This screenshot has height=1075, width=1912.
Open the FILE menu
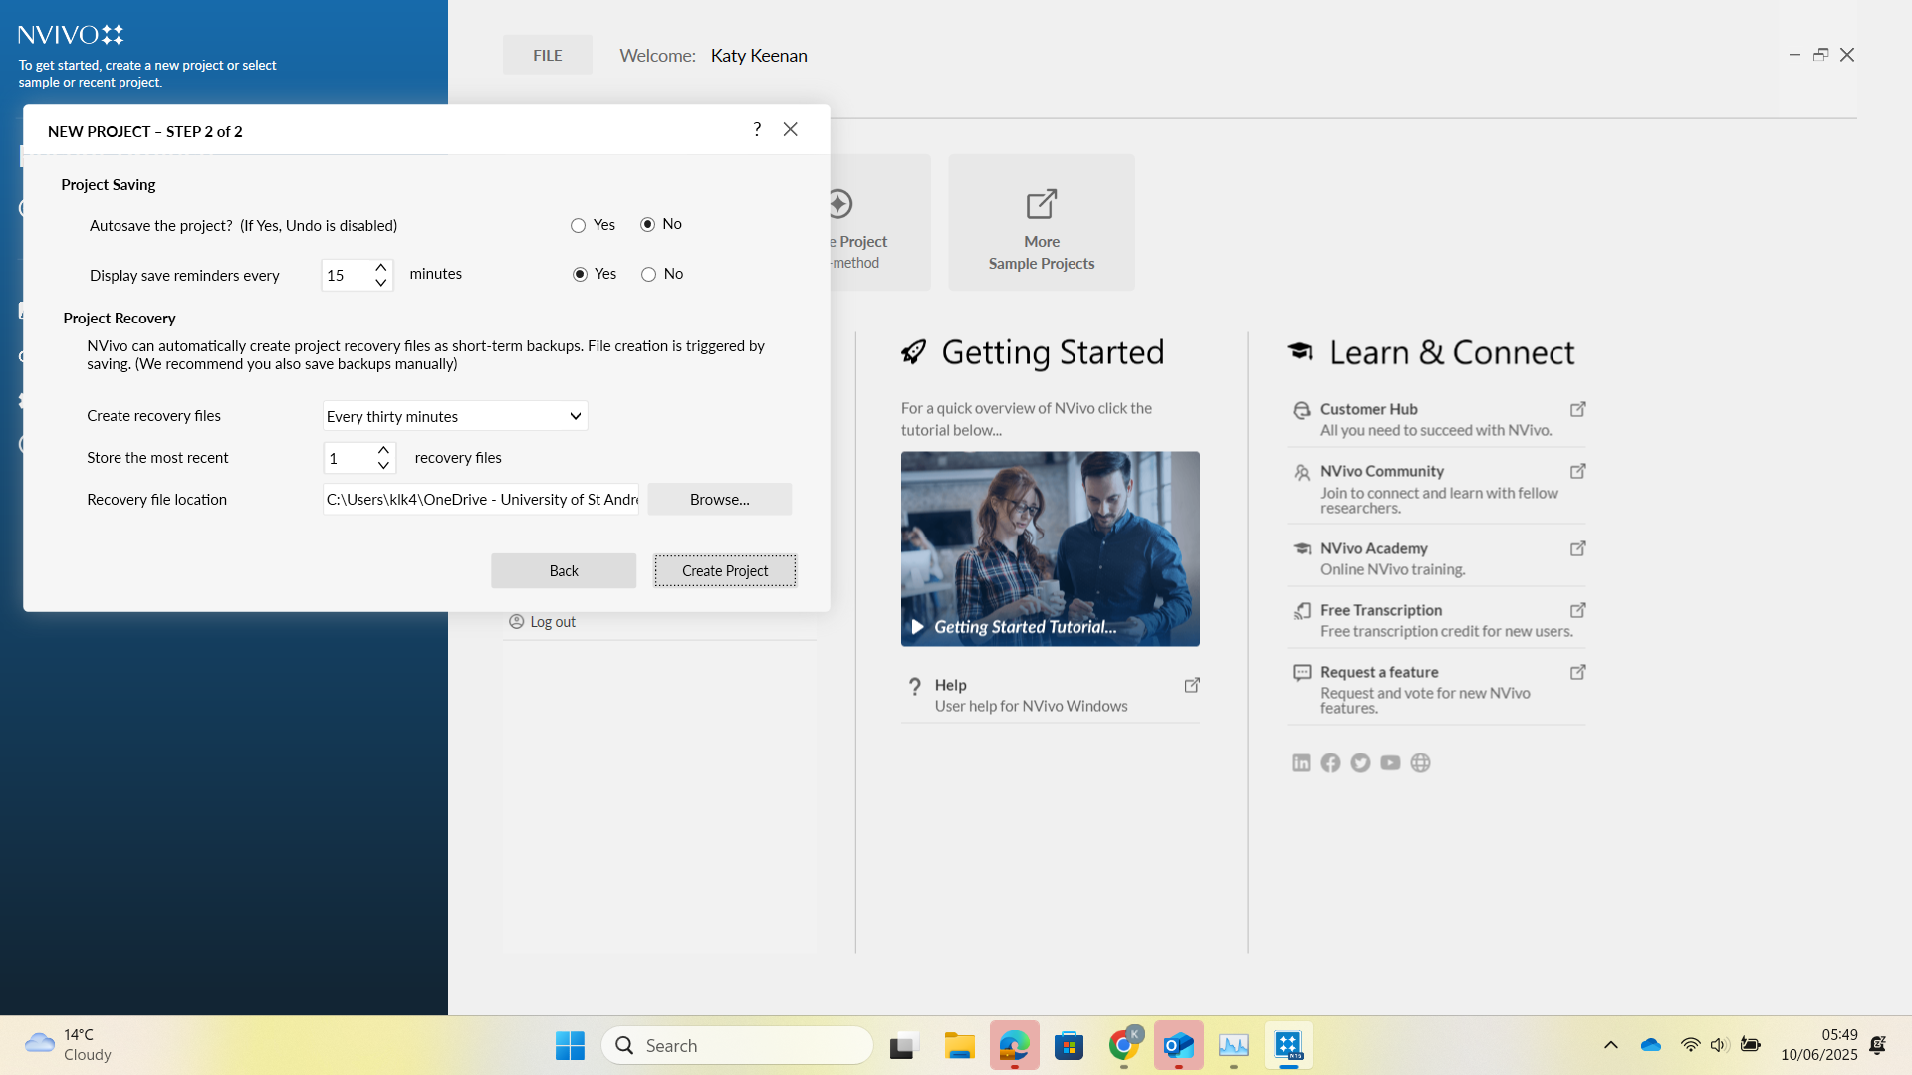547,55
